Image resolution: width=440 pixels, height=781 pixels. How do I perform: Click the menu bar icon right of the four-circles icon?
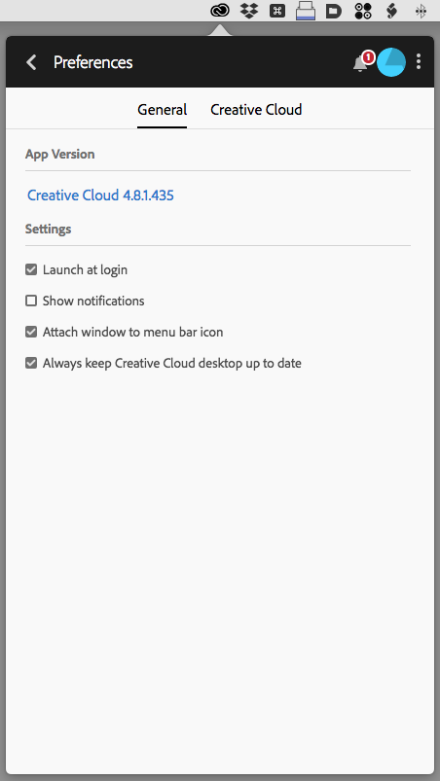click(392, 11)
